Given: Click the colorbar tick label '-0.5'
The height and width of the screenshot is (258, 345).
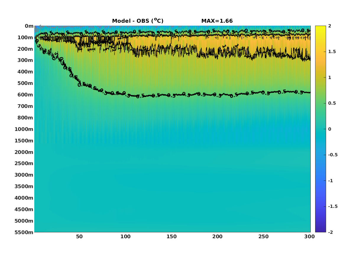Looking at the screenshot, I should (x=333, y=155).
